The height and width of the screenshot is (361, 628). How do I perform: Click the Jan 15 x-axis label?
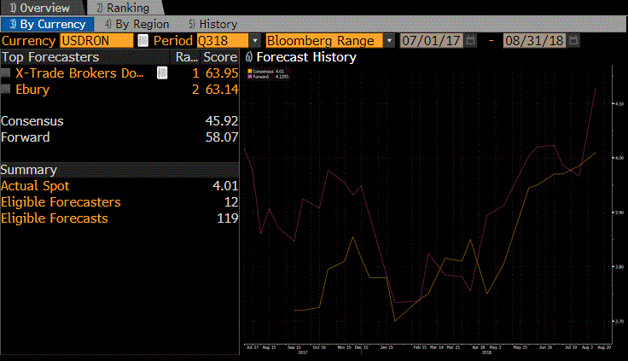386,347
